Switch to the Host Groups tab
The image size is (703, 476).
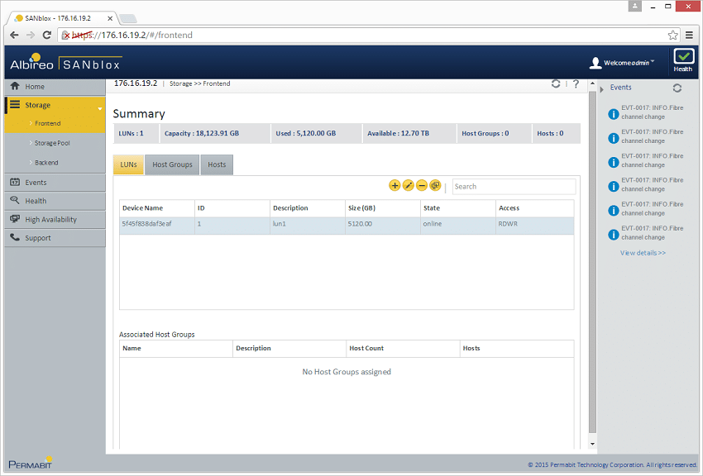pyautogui.click(x=172, y=164)
